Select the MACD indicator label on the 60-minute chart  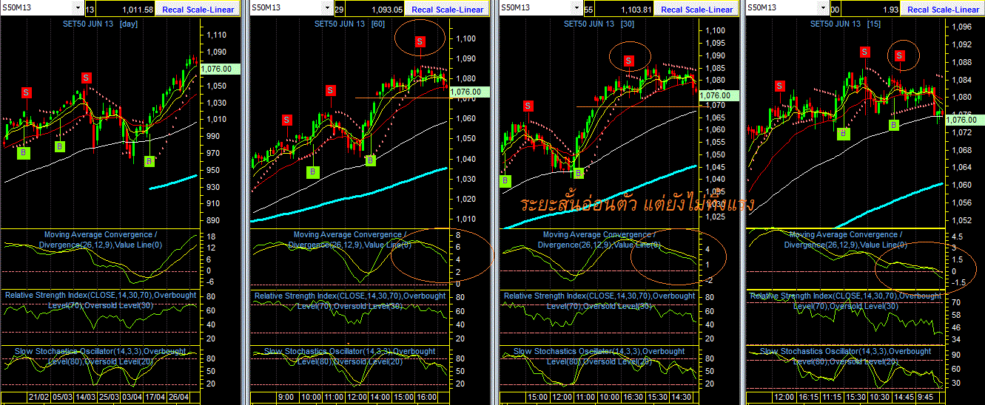(349, 239)
